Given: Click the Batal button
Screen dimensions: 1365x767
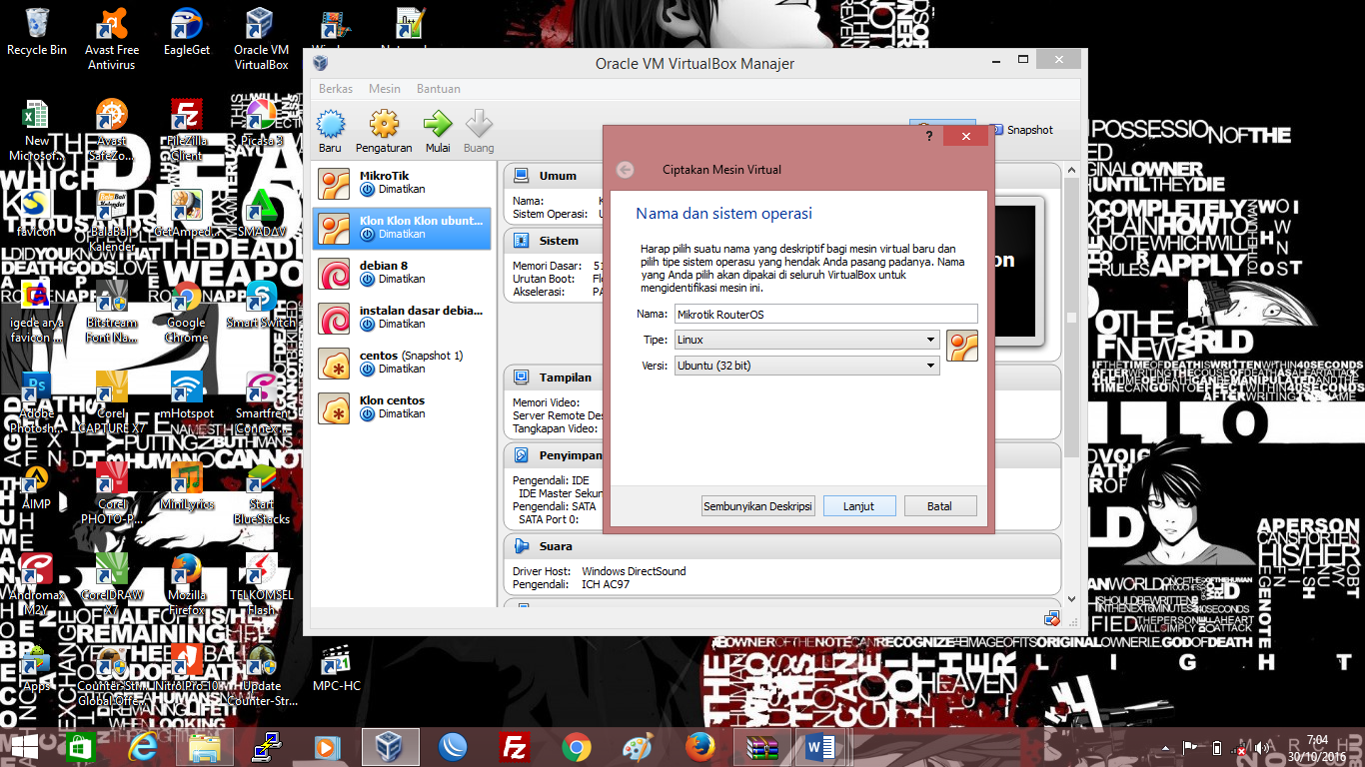Looking at the screenshot, I should (x=940, y=506).
